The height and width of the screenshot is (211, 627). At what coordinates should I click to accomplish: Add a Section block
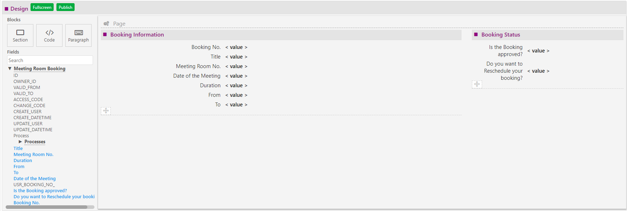[20, 35]
